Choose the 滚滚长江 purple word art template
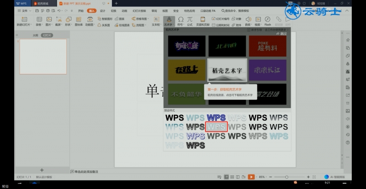This screenshot has width=366, height=189. tap(268, 70)
